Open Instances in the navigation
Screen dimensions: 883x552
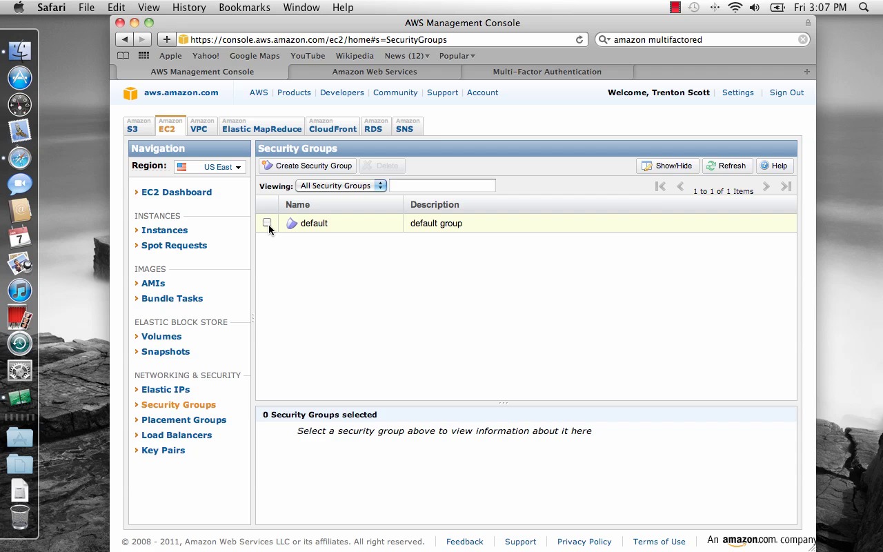coord(164,230)
